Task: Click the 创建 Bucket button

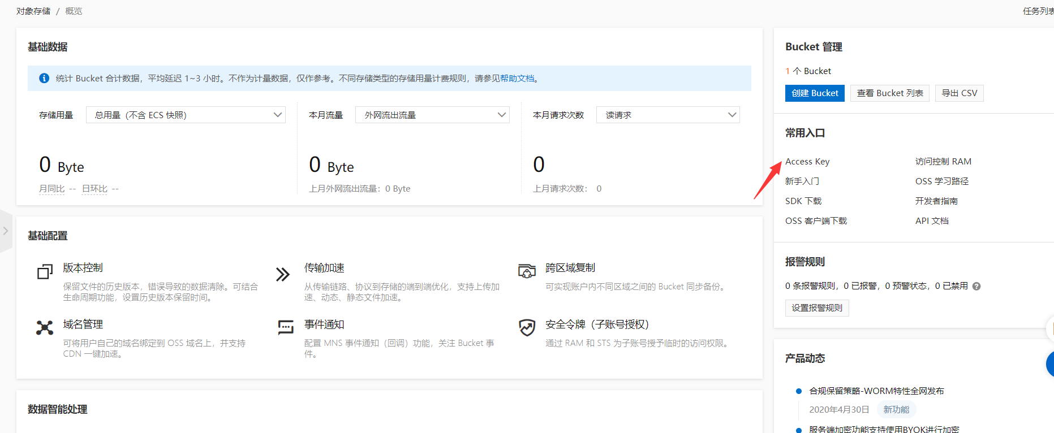Action: [815, 93]
